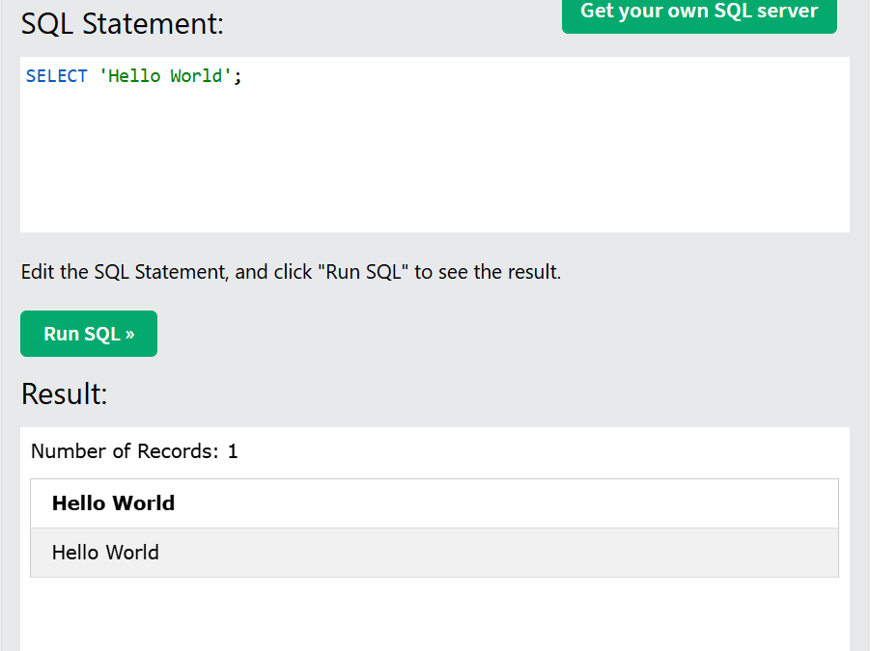The width and height of the screenshot is (870, 651).
Task: Click the Number of Records label
Action: click(x=125, y=451)
